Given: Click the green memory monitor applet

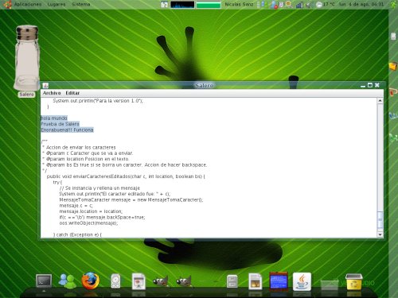Looking at the screenshot, I should tap(209, 5).
